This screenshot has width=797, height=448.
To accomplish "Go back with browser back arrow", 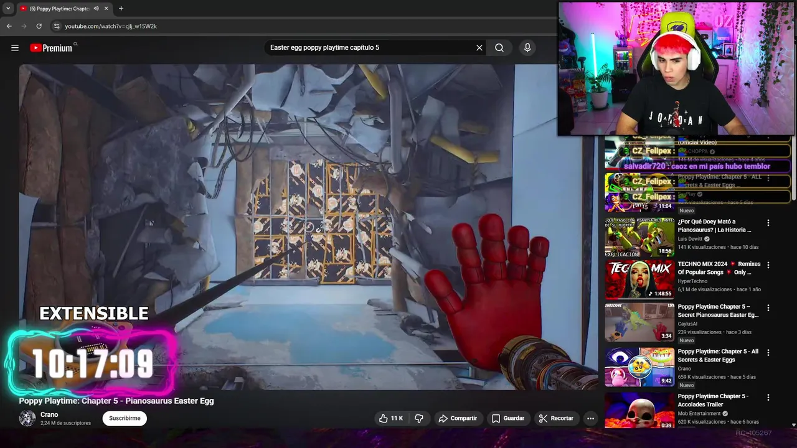I will coord(9,26).
